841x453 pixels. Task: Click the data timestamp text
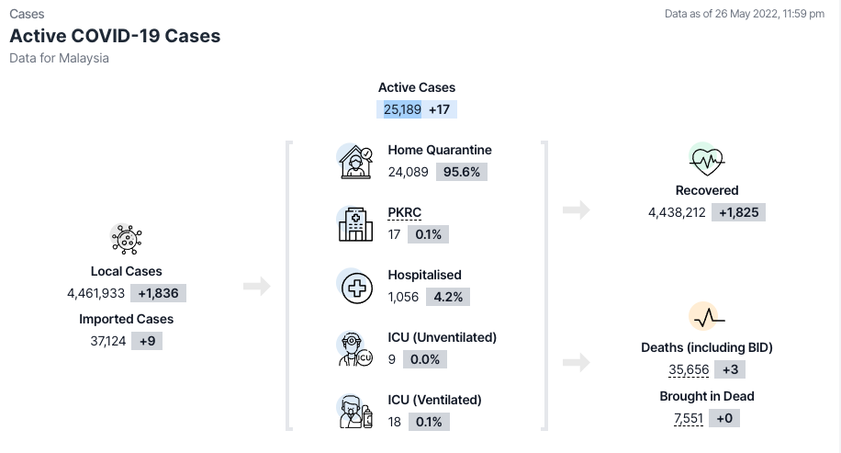click(744, 14)
